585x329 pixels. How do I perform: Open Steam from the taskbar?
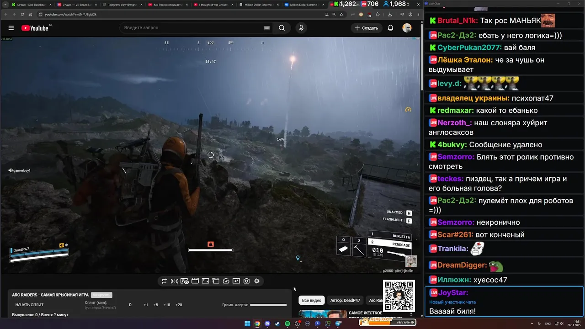click(277, 324)
